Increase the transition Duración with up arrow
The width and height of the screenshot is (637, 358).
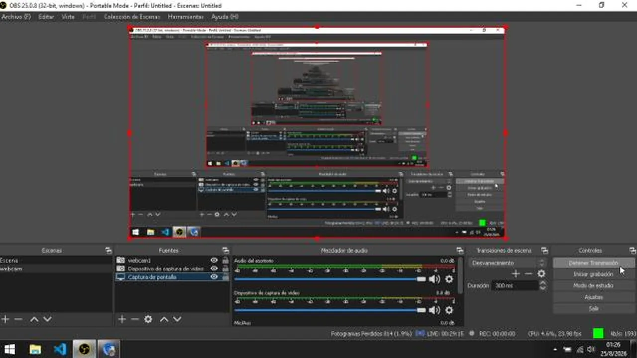[x=543, y=283]
